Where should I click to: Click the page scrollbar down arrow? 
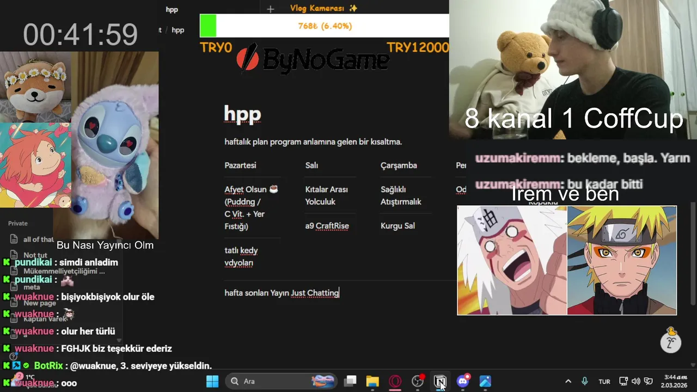tap(693, 365)
